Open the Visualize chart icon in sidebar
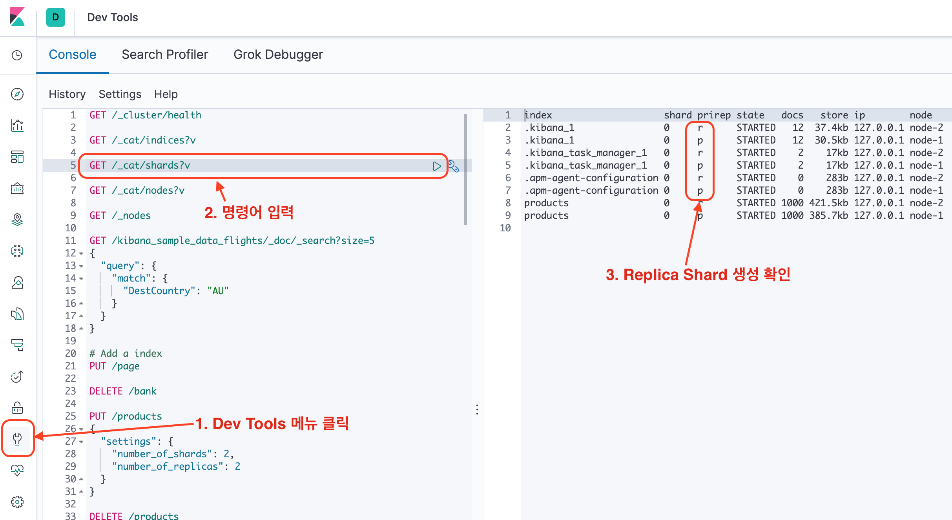The image size is (952, 520). click(17, 125)
